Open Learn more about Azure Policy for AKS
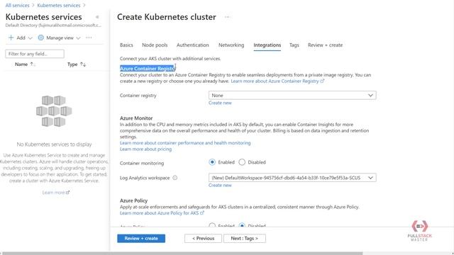 tap(162, 213)
